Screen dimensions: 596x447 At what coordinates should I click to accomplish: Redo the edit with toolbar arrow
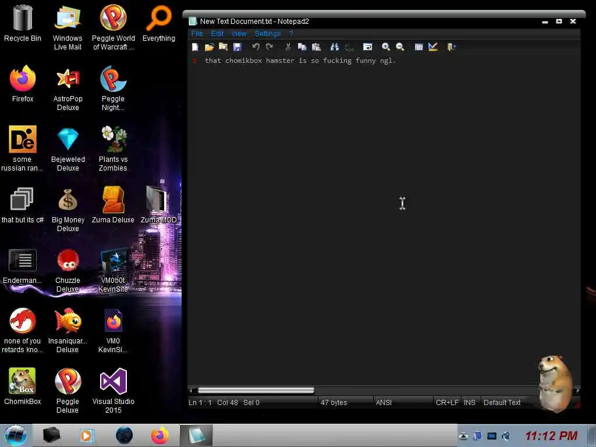[x=269, y=47]
